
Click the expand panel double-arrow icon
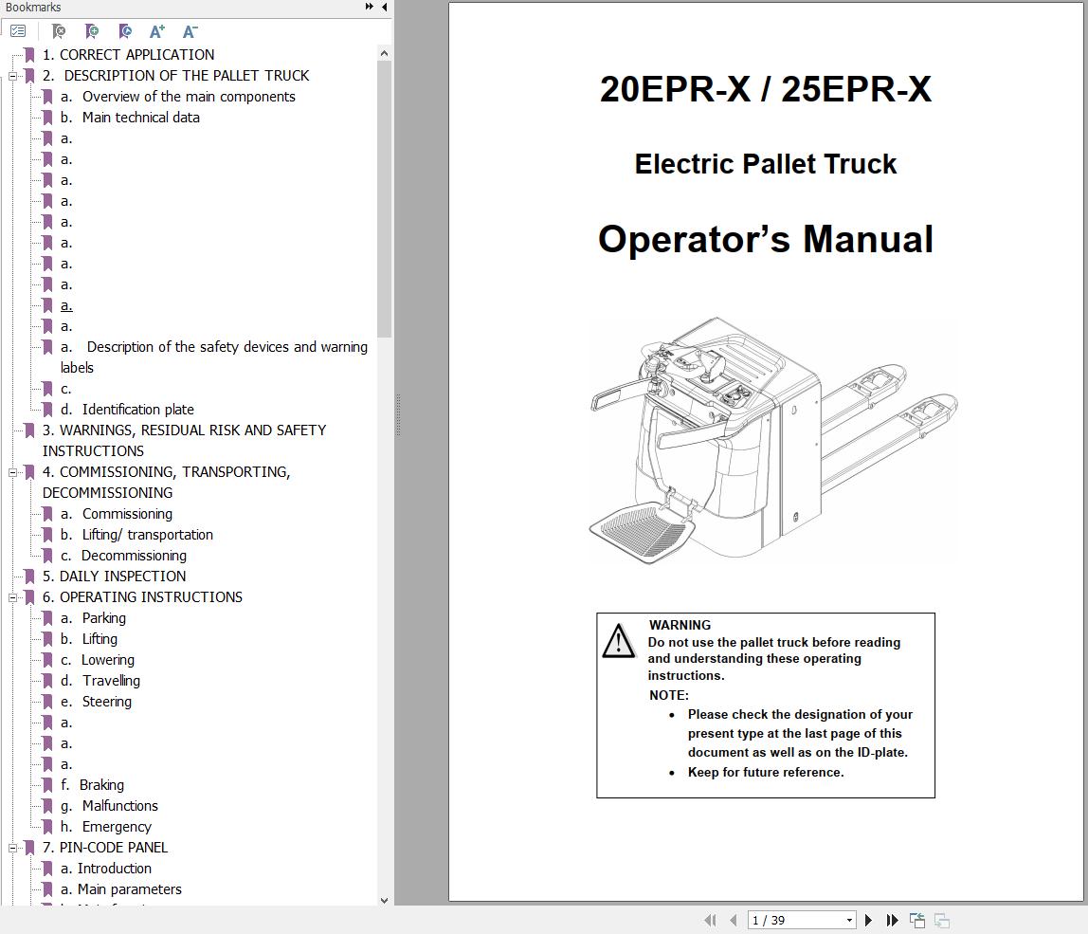click(370, 7)
